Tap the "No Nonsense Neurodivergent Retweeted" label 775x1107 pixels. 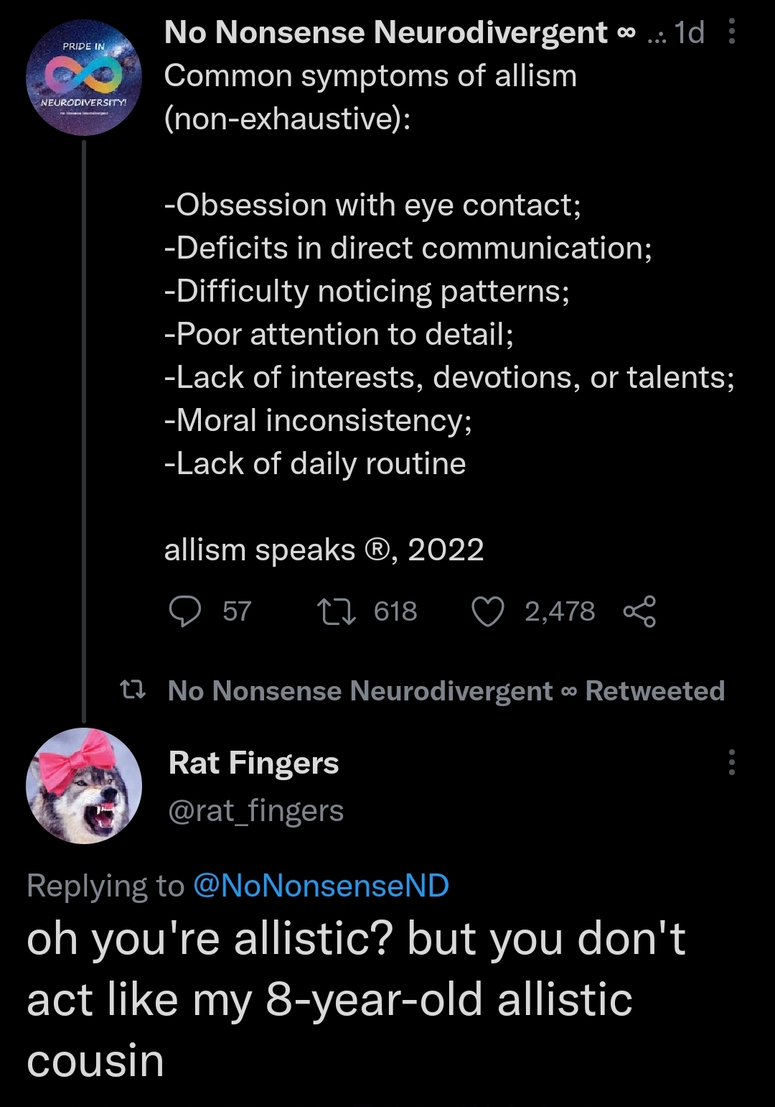pyautogui.click(x=446, y=691)
